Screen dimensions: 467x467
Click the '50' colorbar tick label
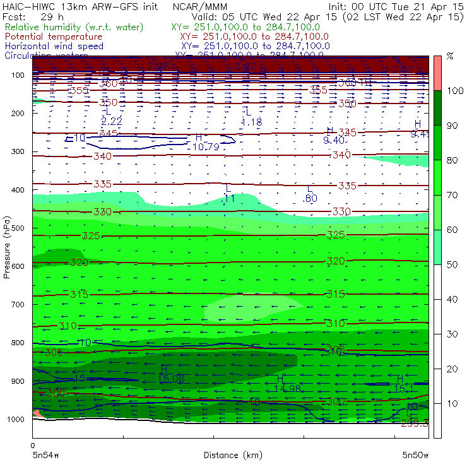452,264
